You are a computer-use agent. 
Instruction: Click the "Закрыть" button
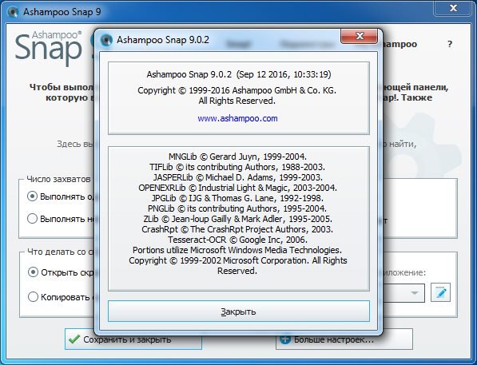pyautogui.click(x=239, y=311)
